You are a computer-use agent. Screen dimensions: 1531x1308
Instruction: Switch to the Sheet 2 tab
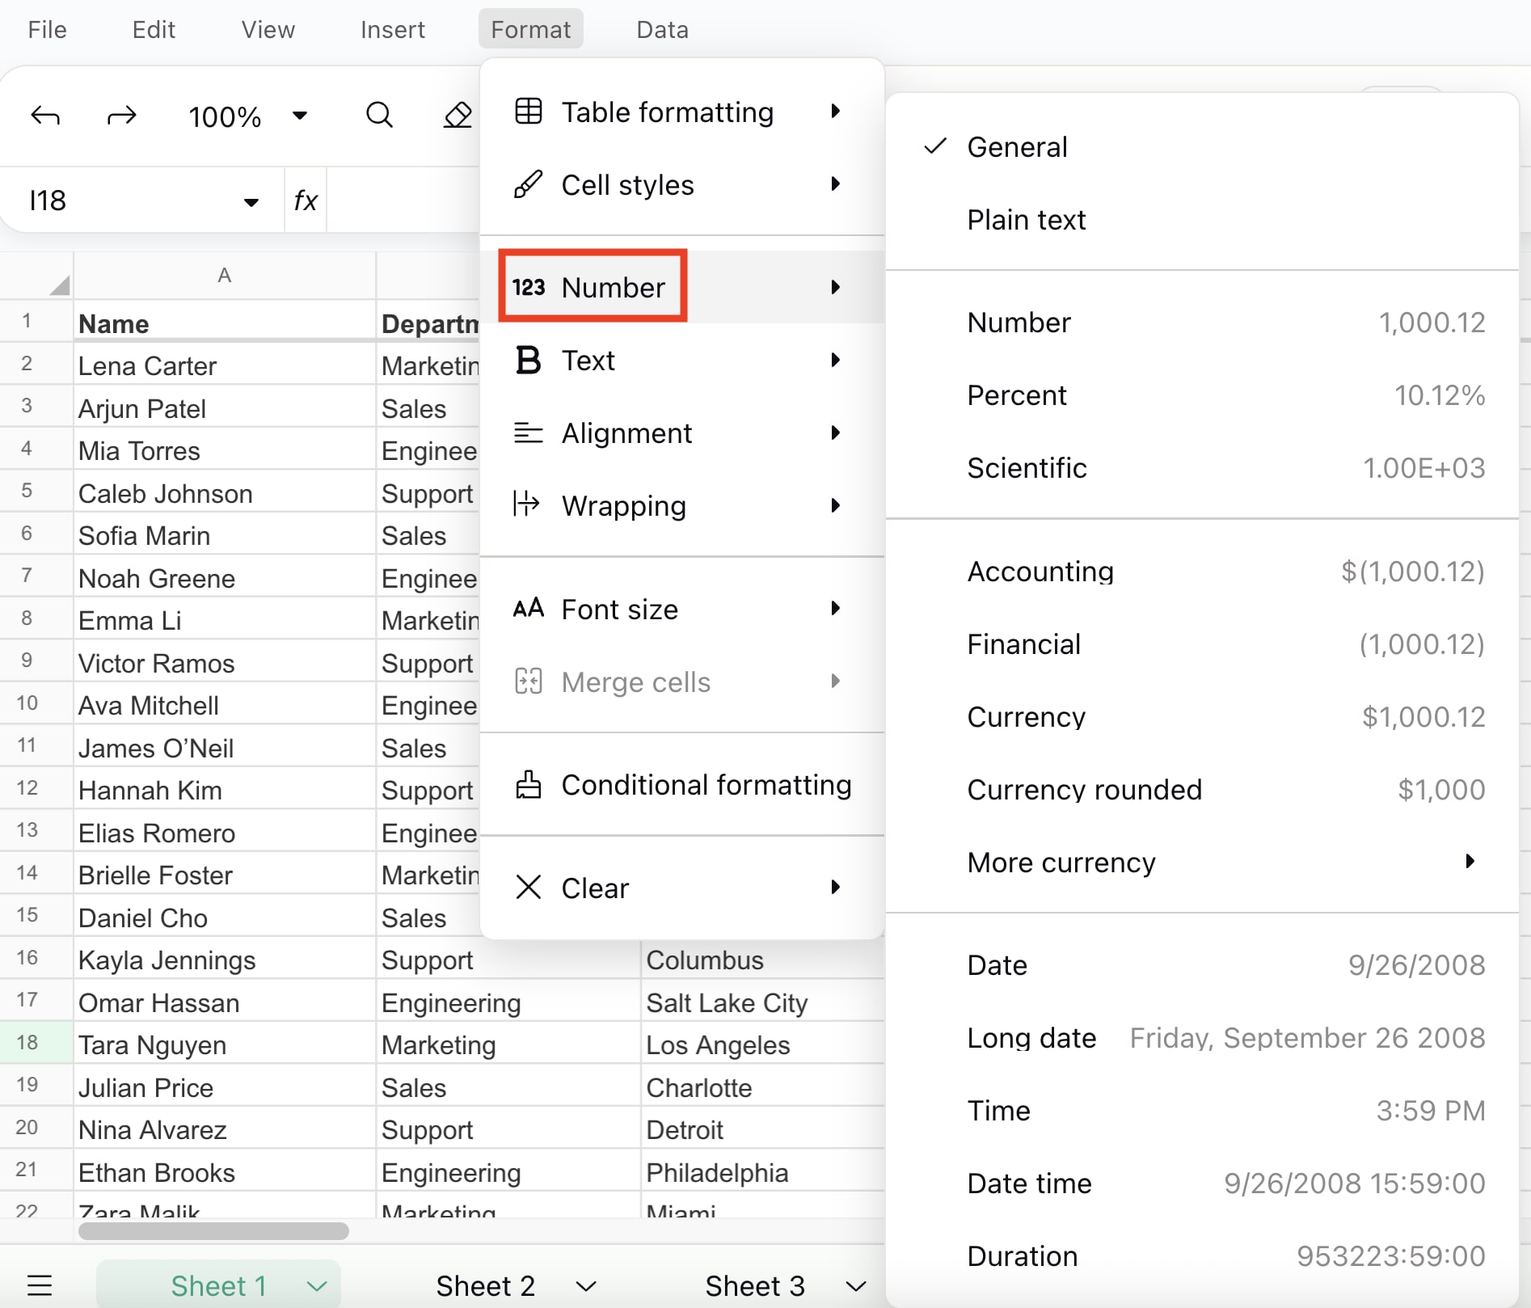coord(484,1285)
